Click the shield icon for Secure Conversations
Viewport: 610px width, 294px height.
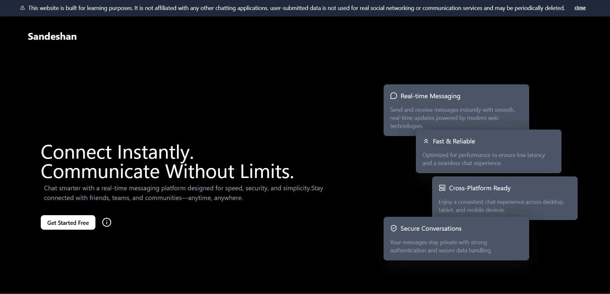pyautogui.click(x=394, y=228)
